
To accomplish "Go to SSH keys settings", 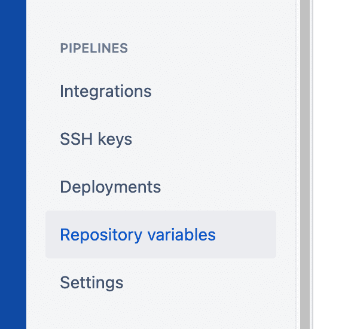I will [96, 139].
